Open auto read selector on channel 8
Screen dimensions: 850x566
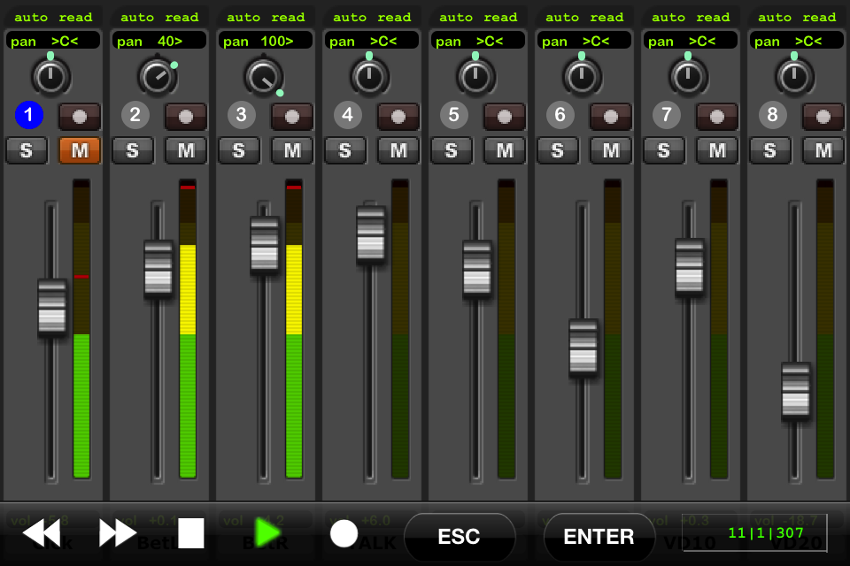point(797,17)
